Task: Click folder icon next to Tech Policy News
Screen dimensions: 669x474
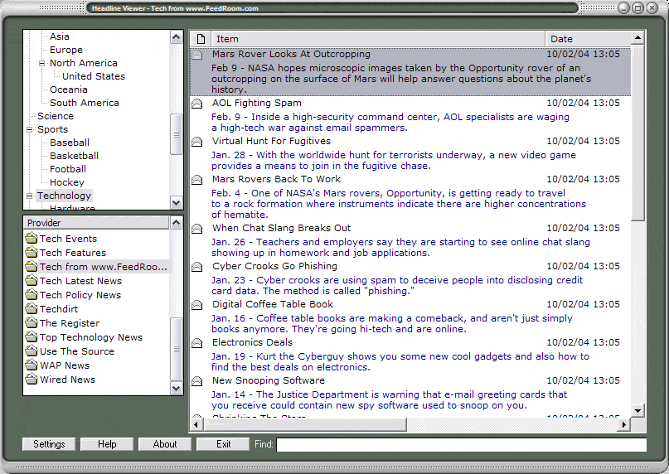Action: [x=32, y=294]
